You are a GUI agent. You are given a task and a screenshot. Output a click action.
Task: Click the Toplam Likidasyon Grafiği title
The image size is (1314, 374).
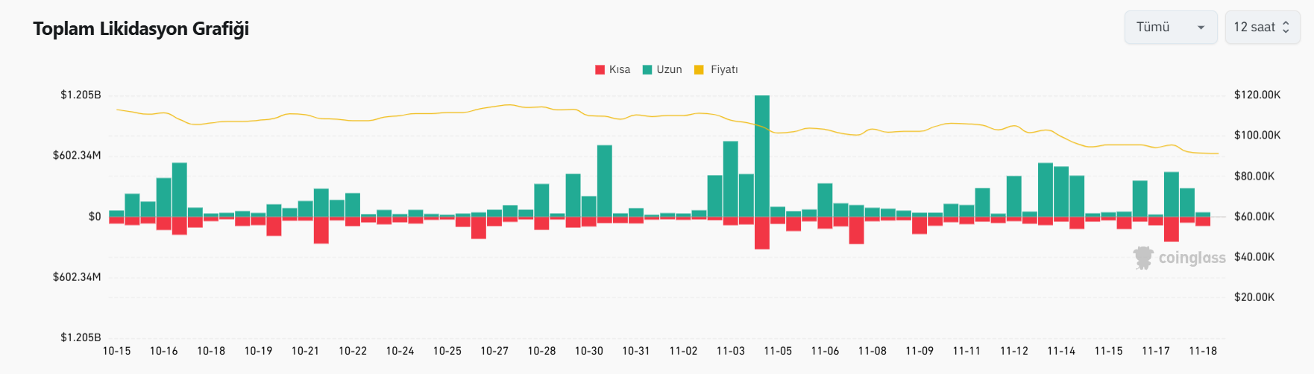141,29
